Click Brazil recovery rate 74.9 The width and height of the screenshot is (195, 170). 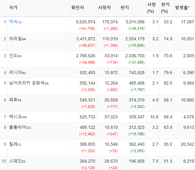tap(168, 39)
